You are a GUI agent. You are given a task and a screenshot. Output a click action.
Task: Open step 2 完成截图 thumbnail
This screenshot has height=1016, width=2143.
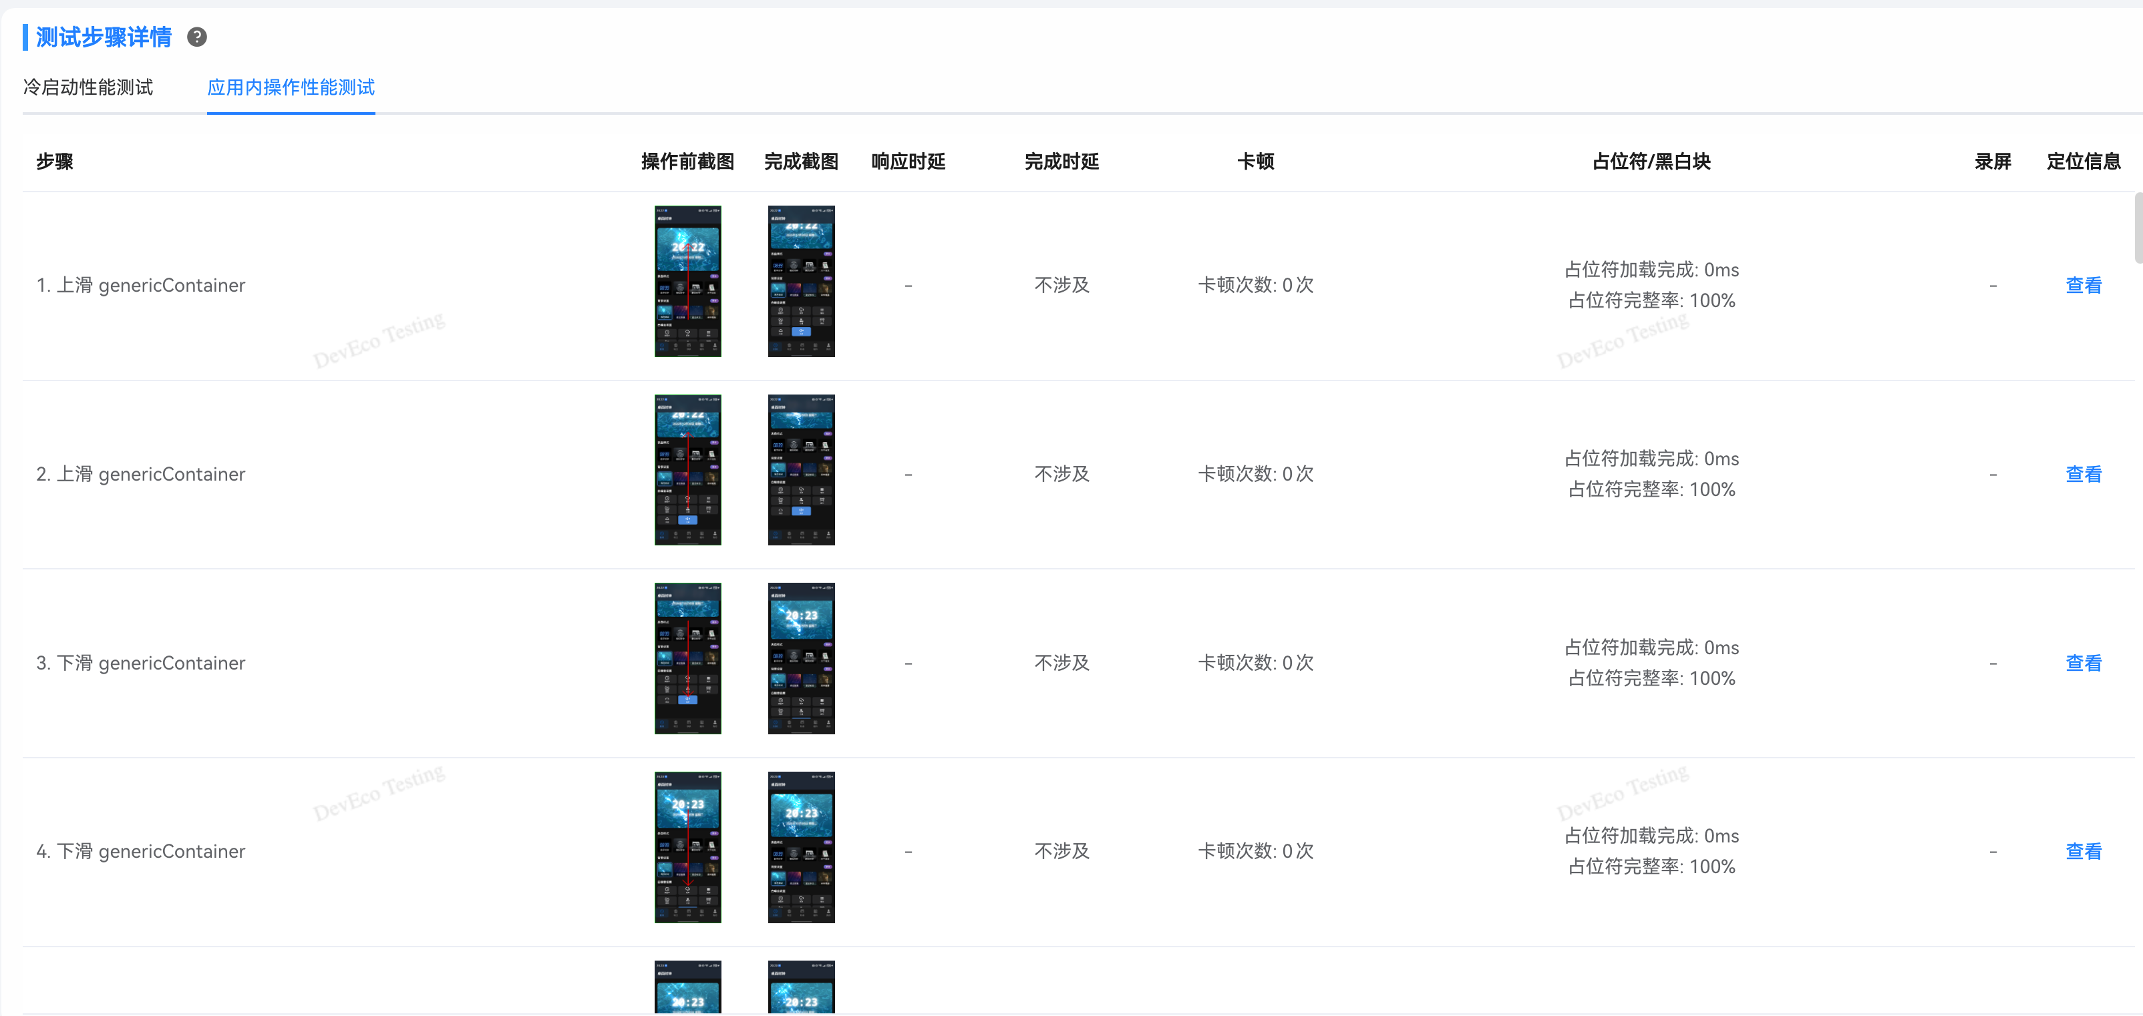pyautogui.click(x=801, y=470)
